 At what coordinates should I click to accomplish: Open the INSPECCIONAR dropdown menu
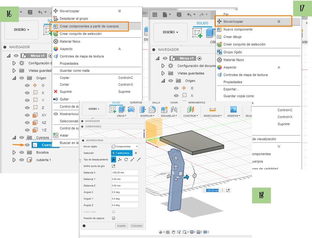pos(213,116)
